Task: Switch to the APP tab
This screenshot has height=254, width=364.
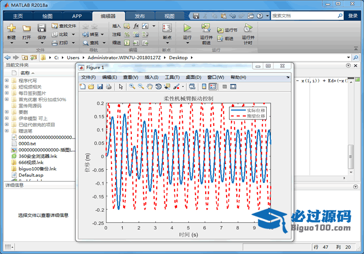Action: (x=77, y=16)
